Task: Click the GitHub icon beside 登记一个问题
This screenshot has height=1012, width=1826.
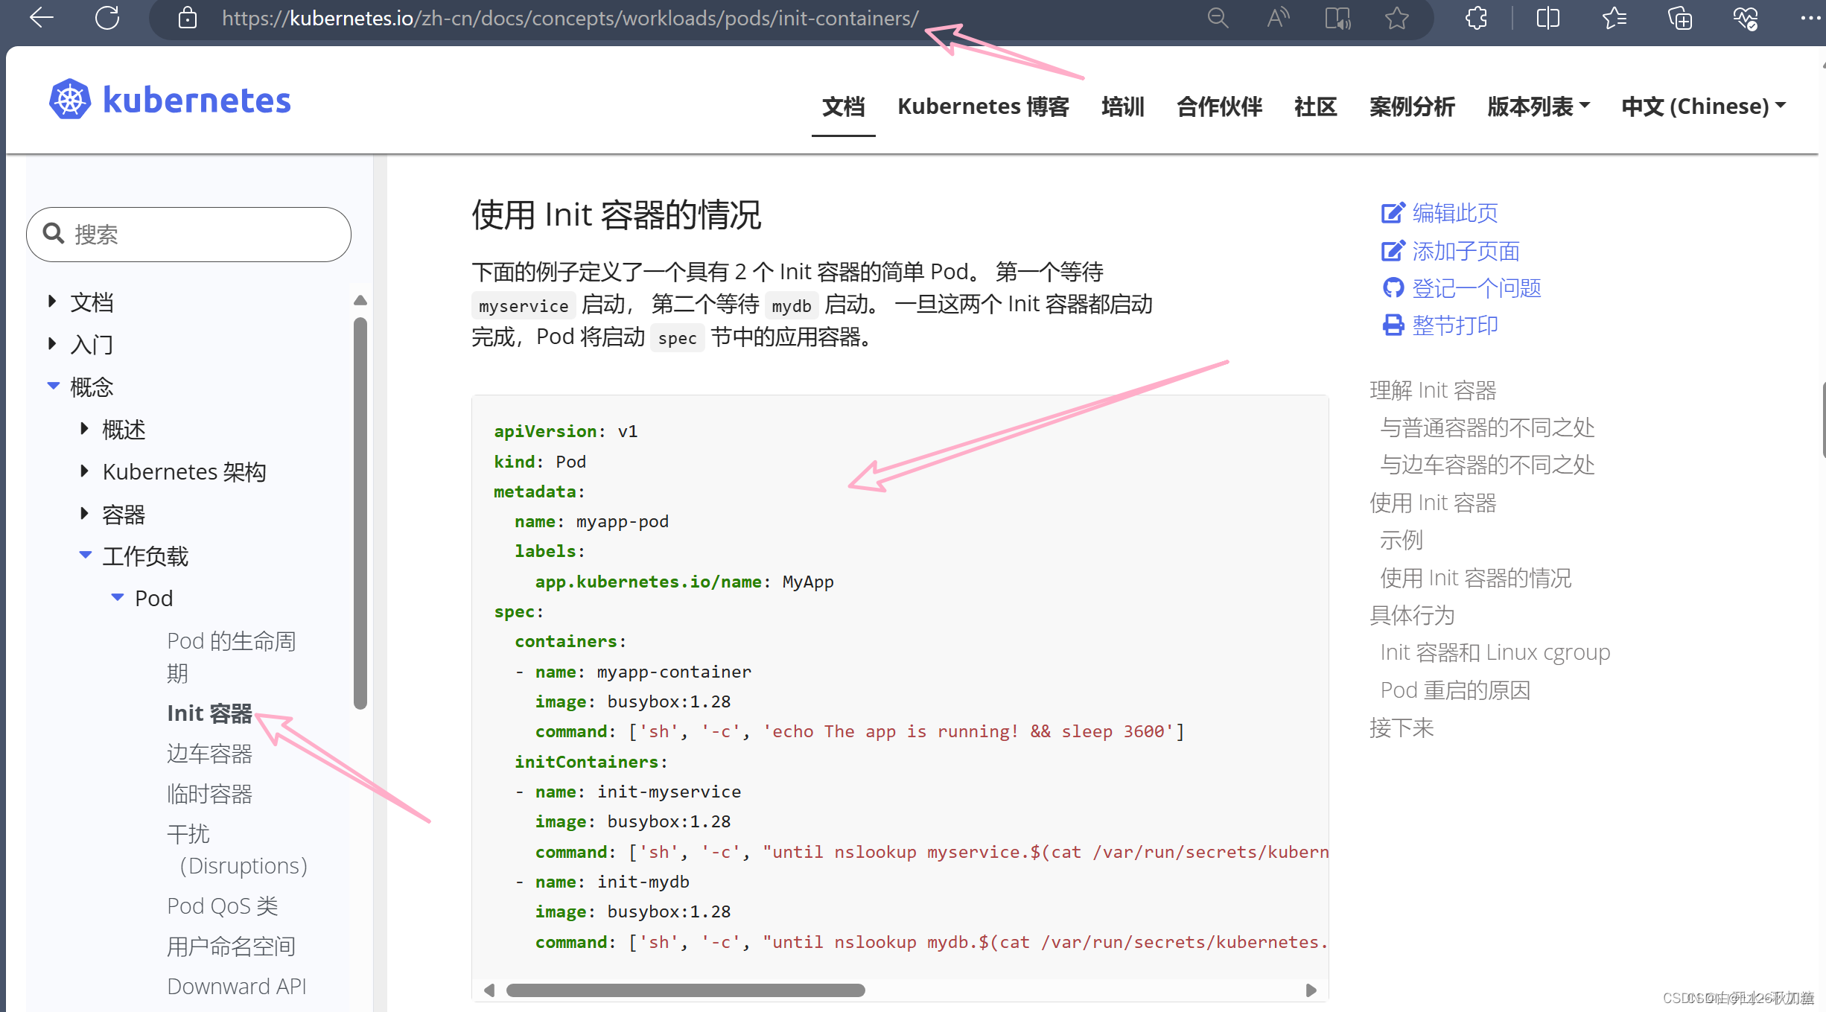Action: tap(1393, 287)
